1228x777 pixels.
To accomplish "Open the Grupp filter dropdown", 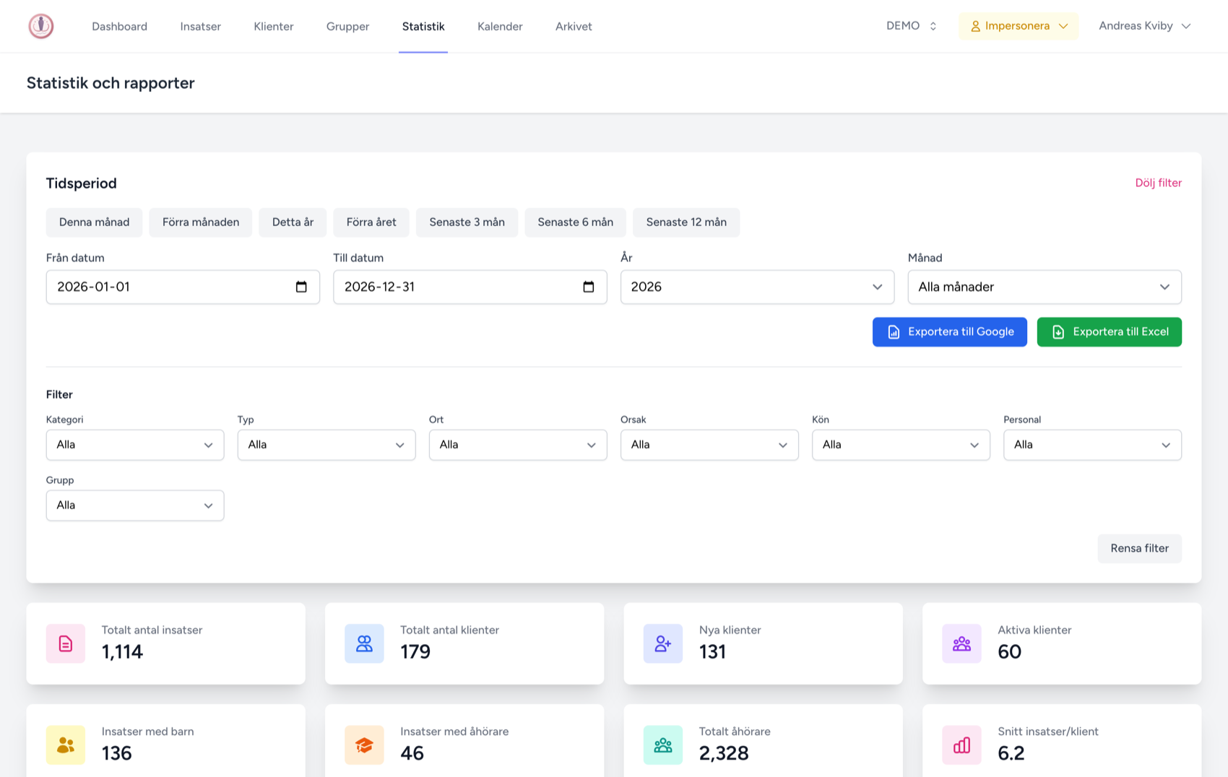I will tap(135, 505).
